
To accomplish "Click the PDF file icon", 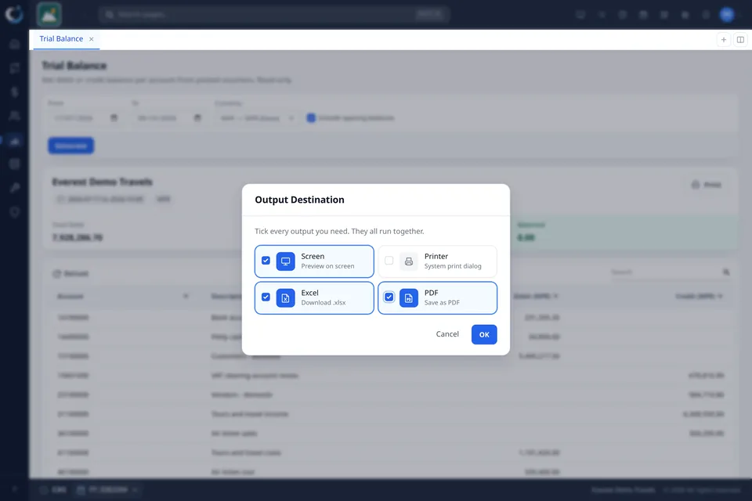I will tap(409, 297).
